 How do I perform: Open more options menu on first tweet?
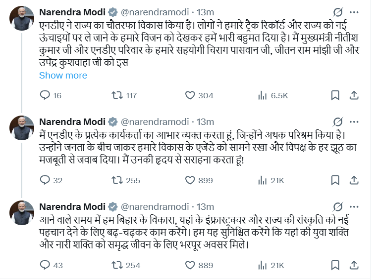click(x=354, y=12)
